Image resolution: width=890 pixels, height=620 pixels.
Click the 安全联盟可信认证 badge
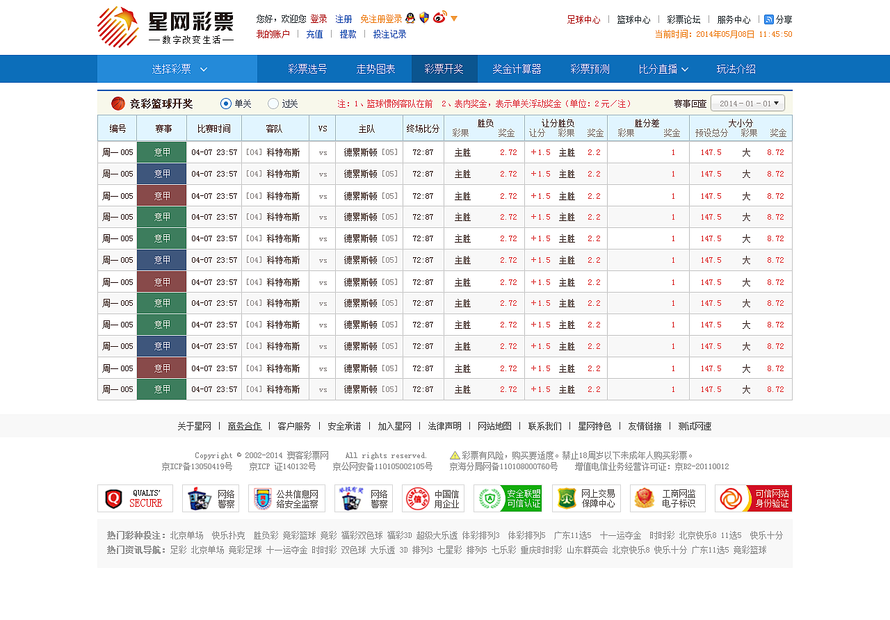508,498
